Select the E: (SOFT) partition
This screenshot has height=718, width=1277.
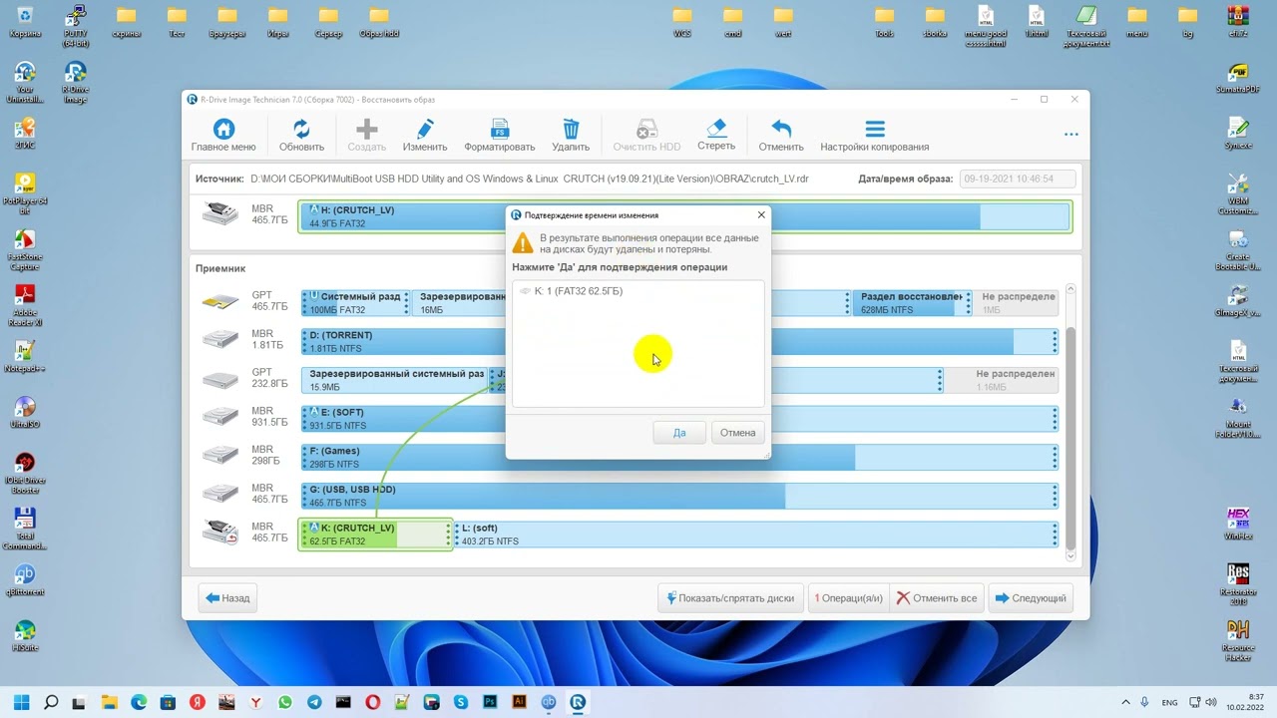[x=678, y=419]
